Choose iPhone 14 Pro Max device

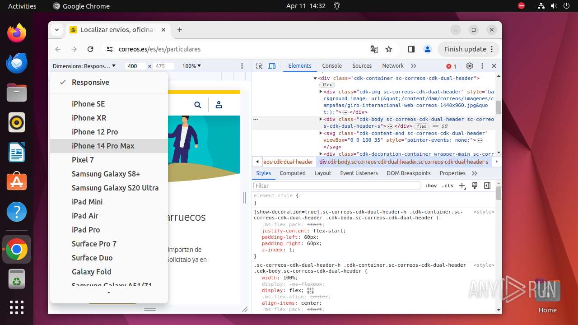(109, 146)
